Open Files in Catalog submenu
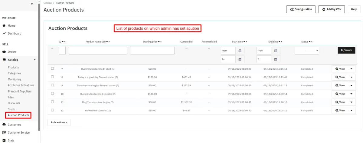 (11, 97)
